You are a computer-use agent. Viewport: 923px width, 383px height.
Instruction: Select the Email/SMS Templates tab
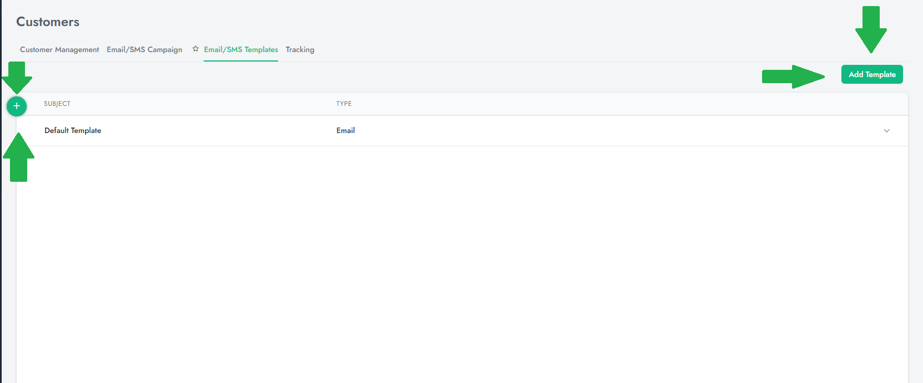(241, 49)
